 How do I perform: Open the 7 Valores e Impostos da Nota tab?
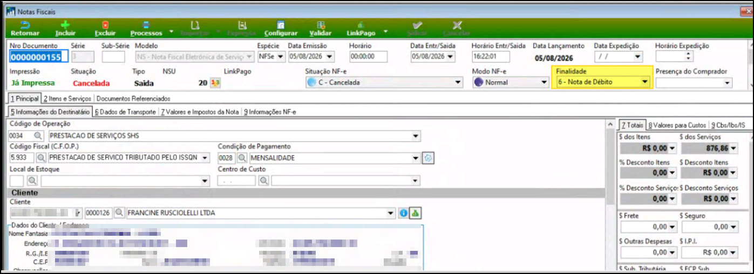pyautogui.click(x=200, y=112)
